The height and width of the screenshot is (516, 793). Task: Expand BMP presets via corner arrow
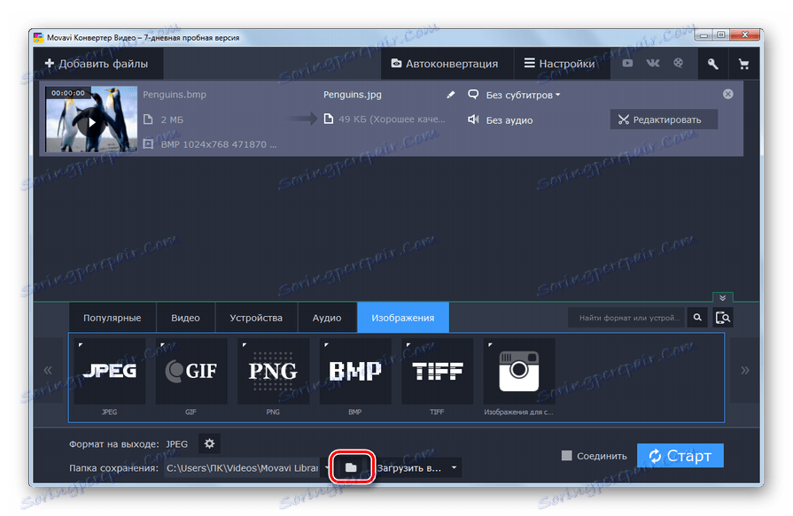tap(326, 345)
